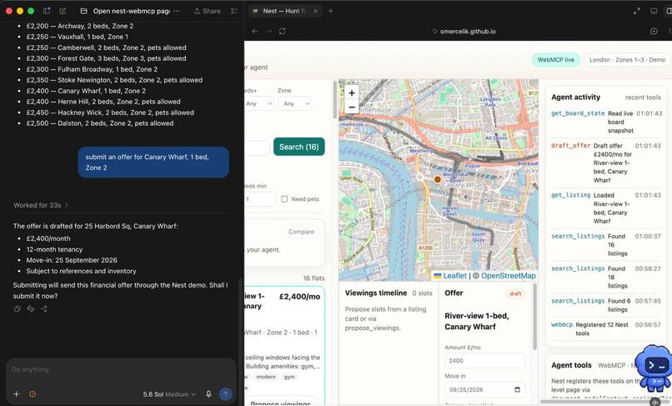Click the circled plus icon at right of address bar
This screenshot has width=672, height=406.
[x=654, y=31]
